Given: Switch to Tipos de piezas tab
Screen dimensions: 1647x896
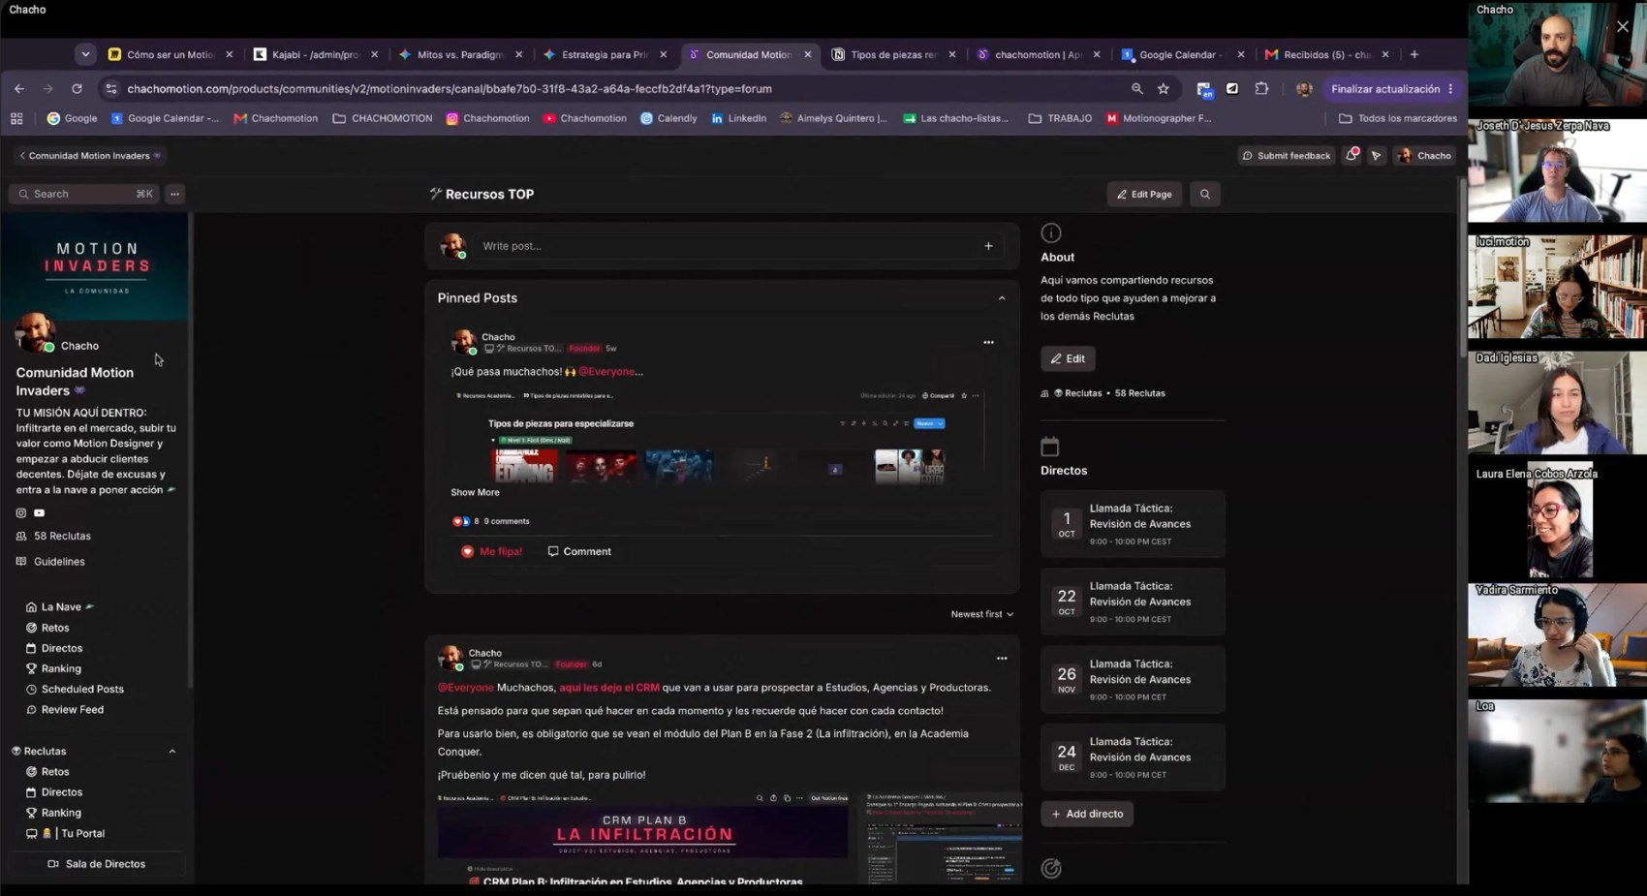Looking at the screenshot, I should [x=894, y=54].
